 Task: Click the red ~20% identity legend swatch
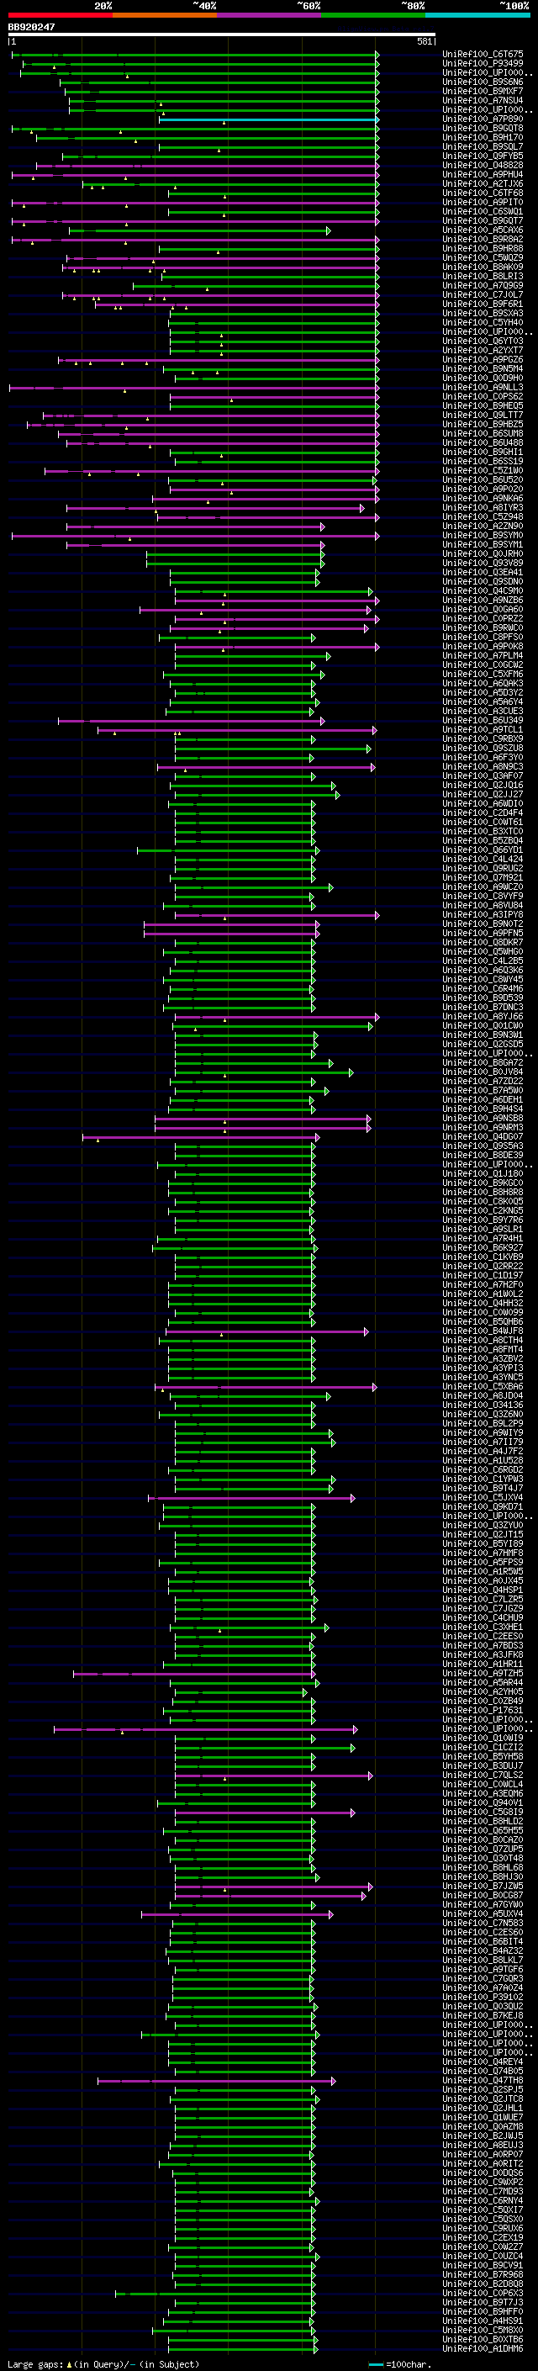click(x=60, y=15)
